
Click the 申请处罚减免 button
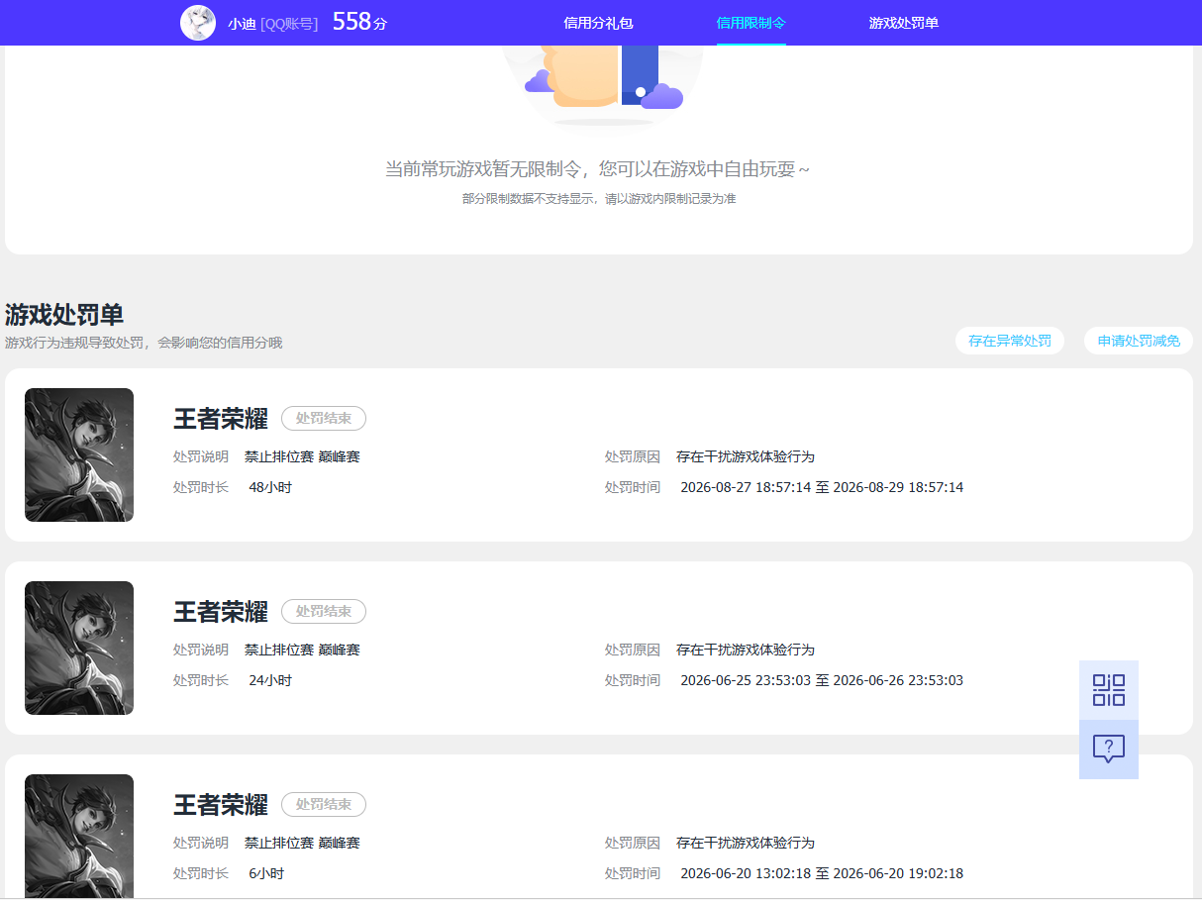click(1139, 341)
